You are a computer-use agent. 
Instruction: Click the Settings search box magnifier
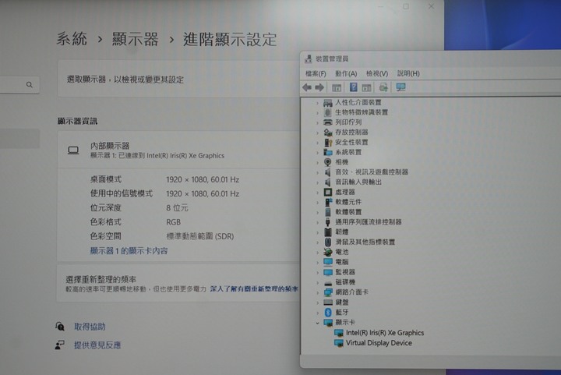tap(30, 85)
